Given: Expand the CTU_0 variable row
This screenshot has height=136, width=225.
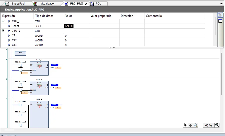Looking at the screenshot, I should click(x=3, y=21).
